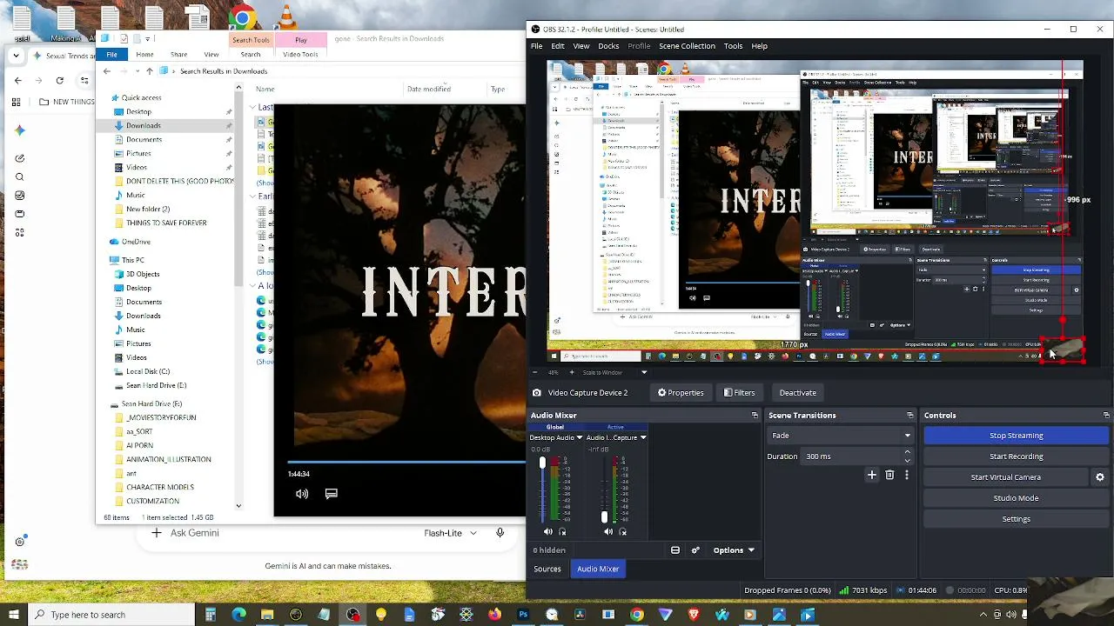The image size is (1114, 626).
Task: Open the Windows Start menu
Action: [x=14, y=615]
